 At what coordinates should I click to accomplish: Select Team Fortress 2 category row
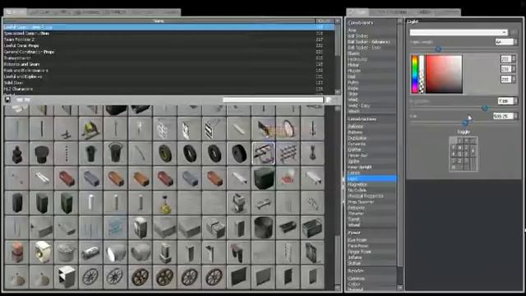point(168,39)
